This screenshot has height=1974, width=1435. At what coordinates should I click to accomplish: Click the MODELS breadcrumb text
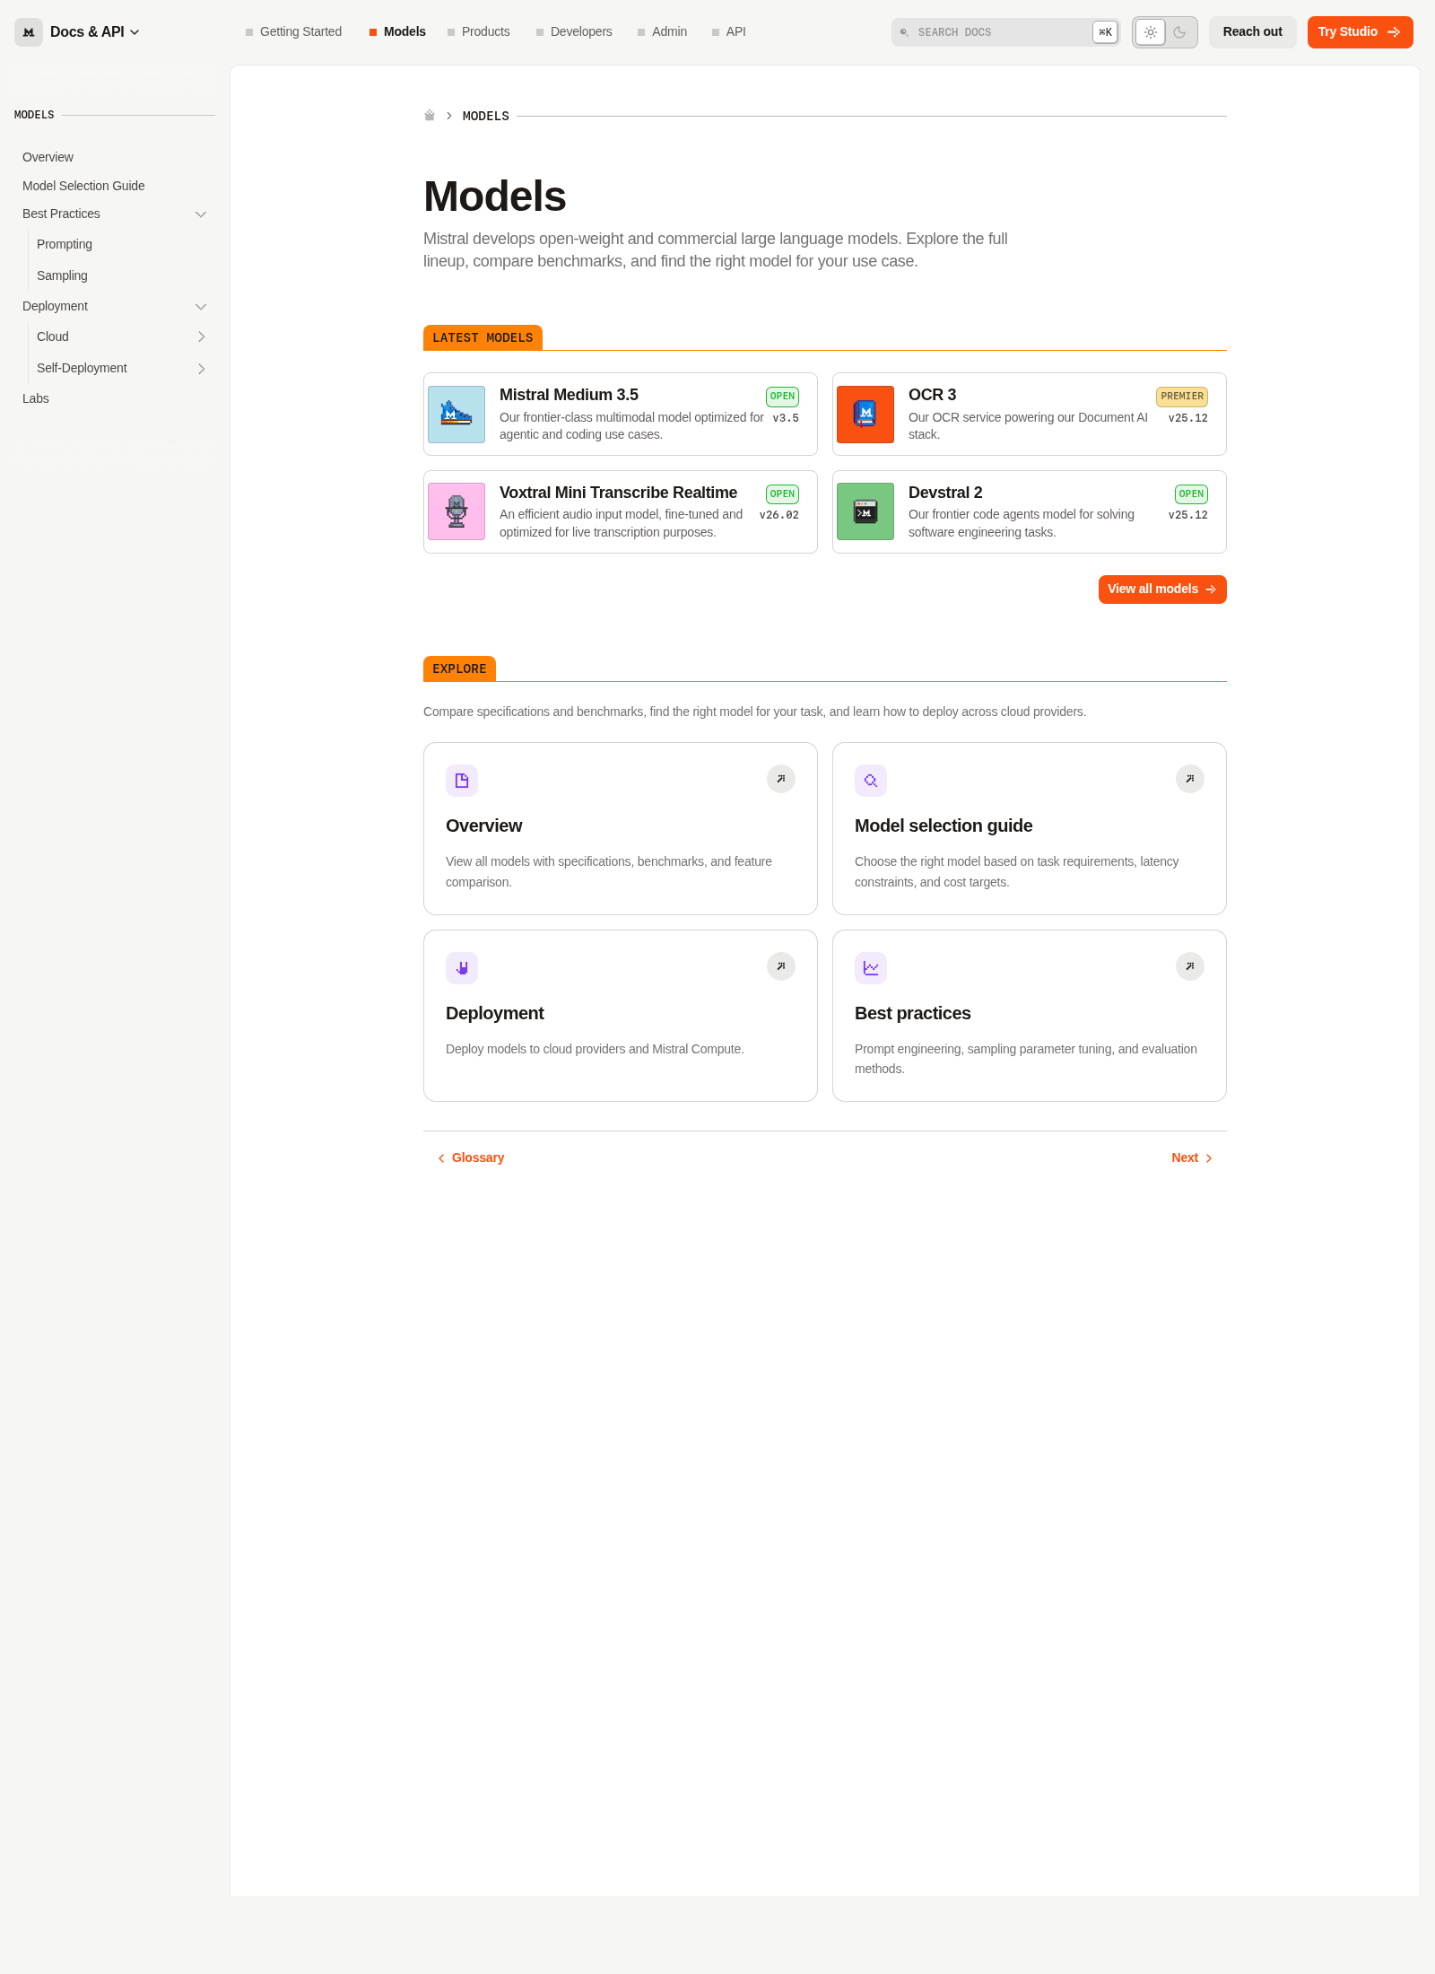point(486,117)
